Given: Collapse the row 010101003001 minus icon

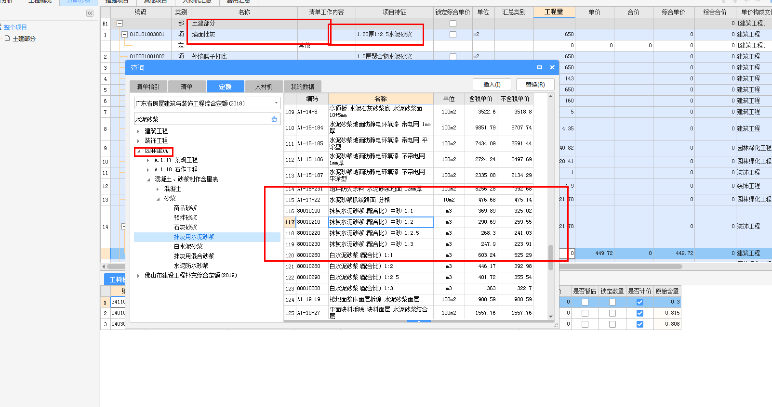Looking at the screenshot, I should click(125, 34).
